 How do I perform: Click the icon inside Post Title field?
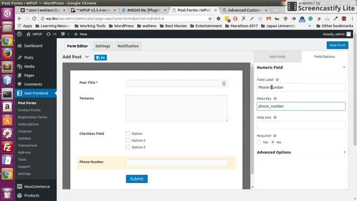click(x=224, y=84)
